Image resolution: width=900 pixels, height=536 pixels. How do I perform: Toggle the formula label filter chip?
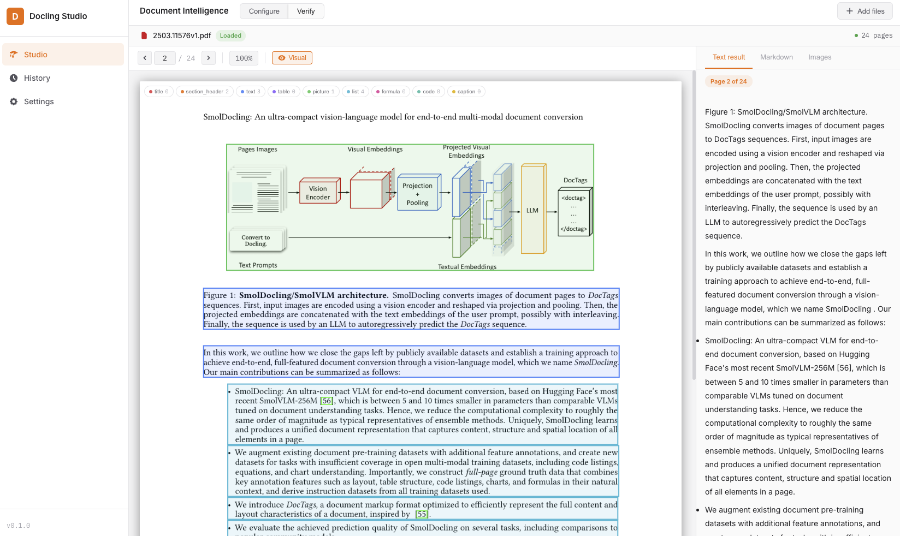391,92
